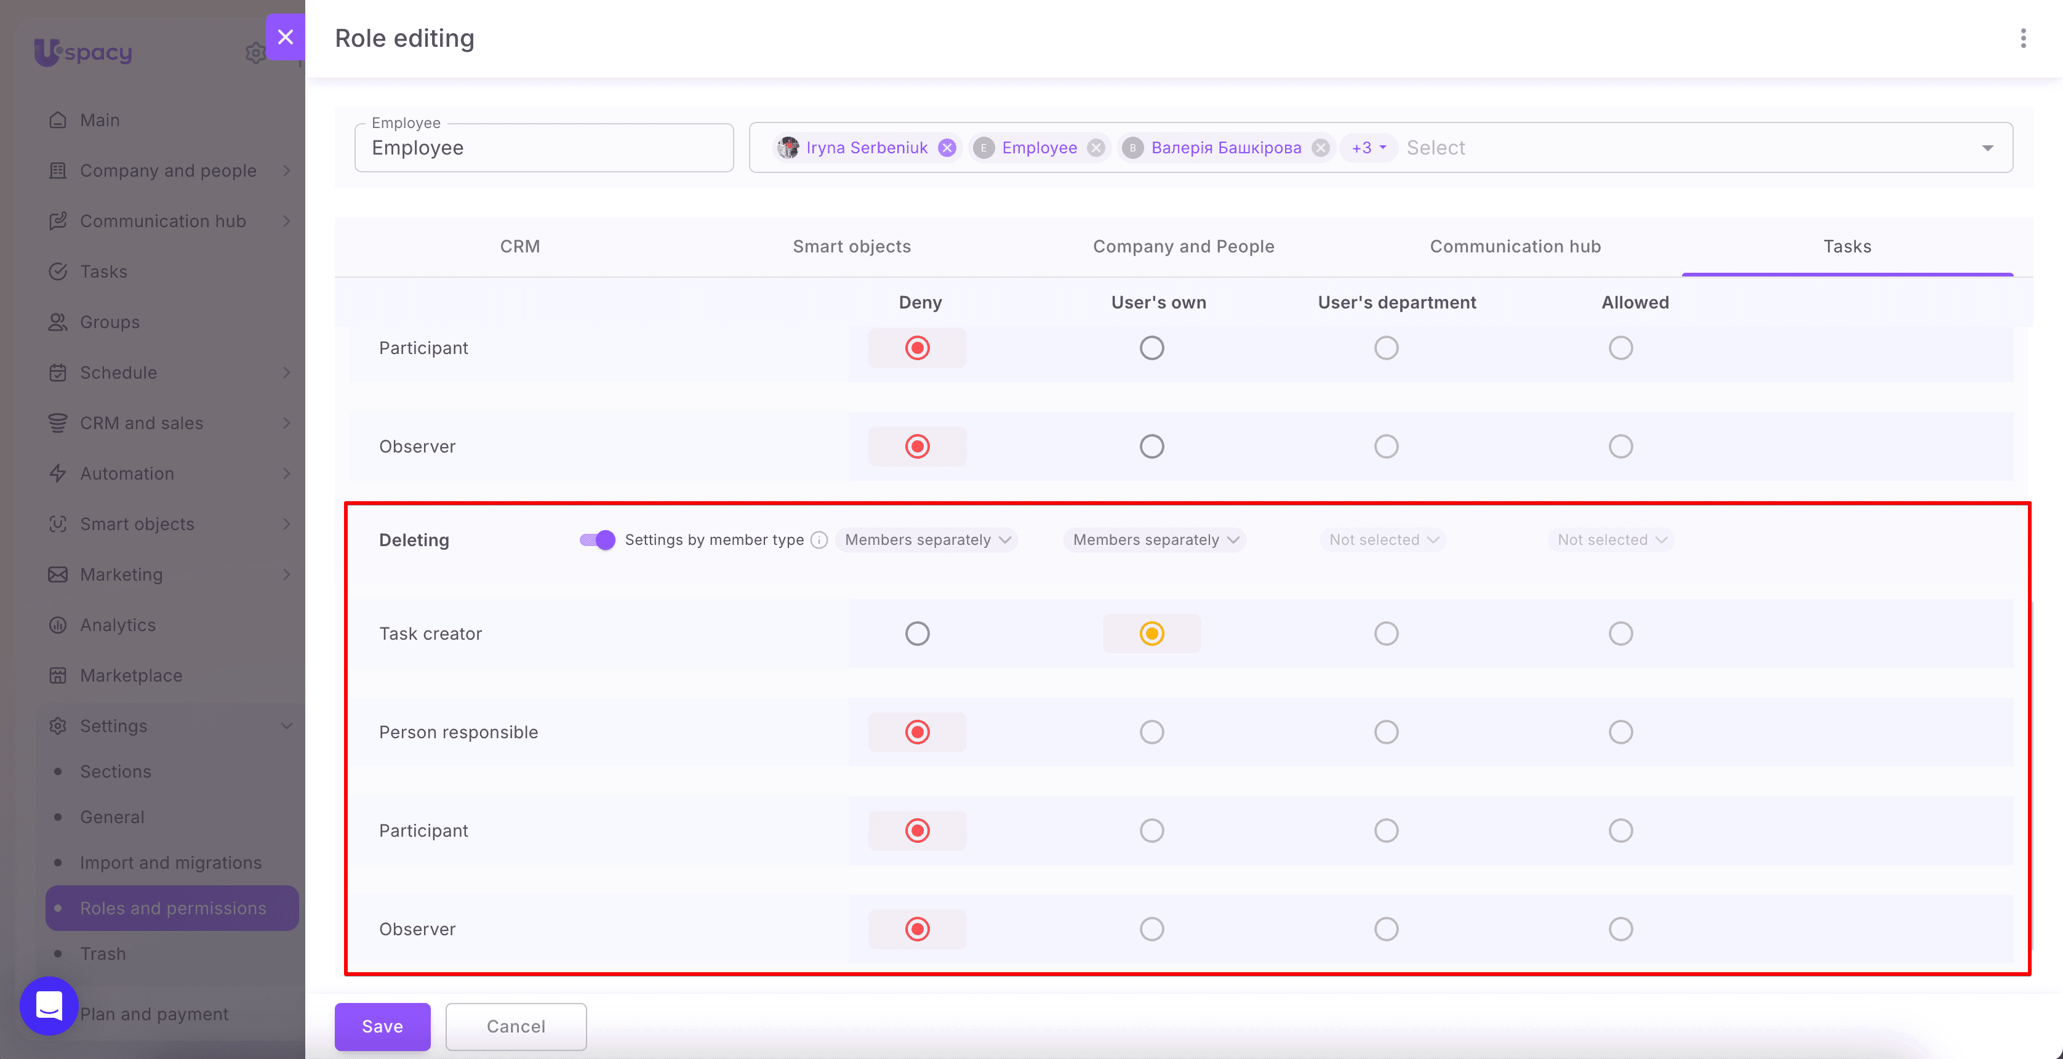
Task: Click the Cancel button
Action: coord(516,1026)
